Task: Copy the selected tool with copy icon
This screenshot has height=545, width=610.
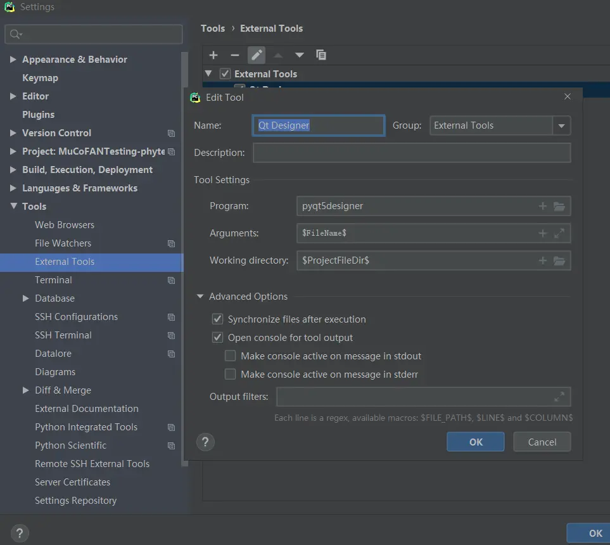Action: [x=321, y=55]
